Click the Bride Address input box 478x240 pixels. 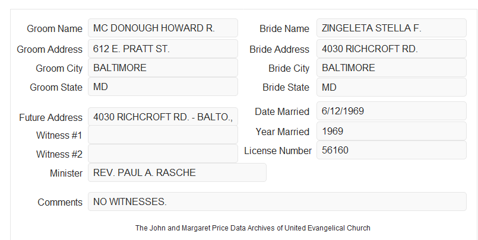click(391, 49)
